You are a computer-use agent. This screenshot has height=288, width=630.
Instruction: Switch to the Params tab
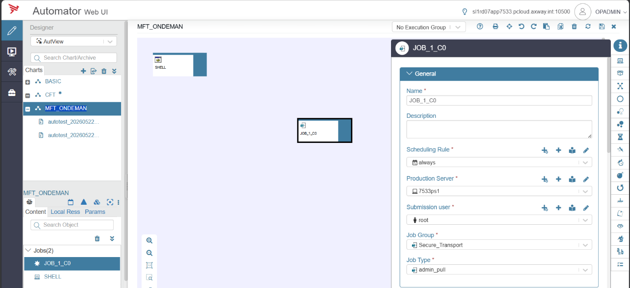(x=95, y=212)
